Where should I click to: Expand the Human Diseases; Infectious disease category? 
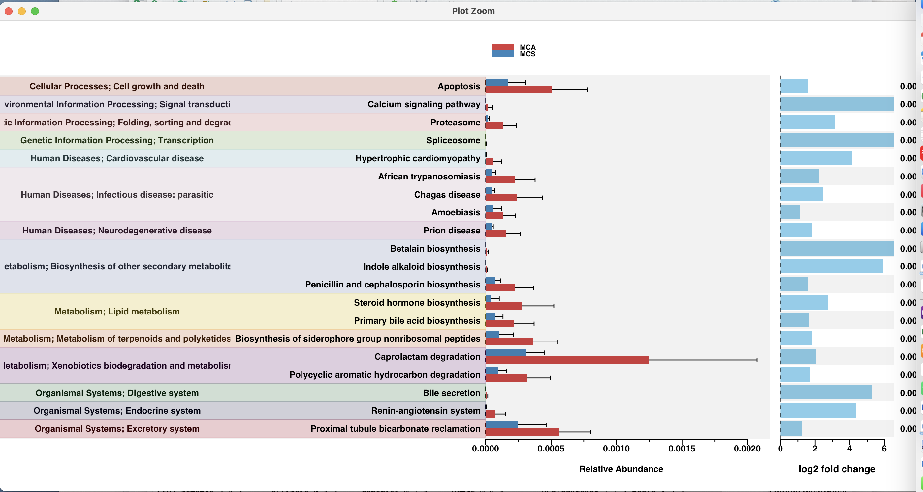coord(117,194)
